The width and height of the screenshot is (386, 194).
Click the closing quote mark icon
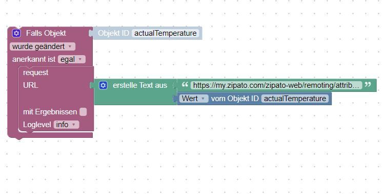(368, 85)
